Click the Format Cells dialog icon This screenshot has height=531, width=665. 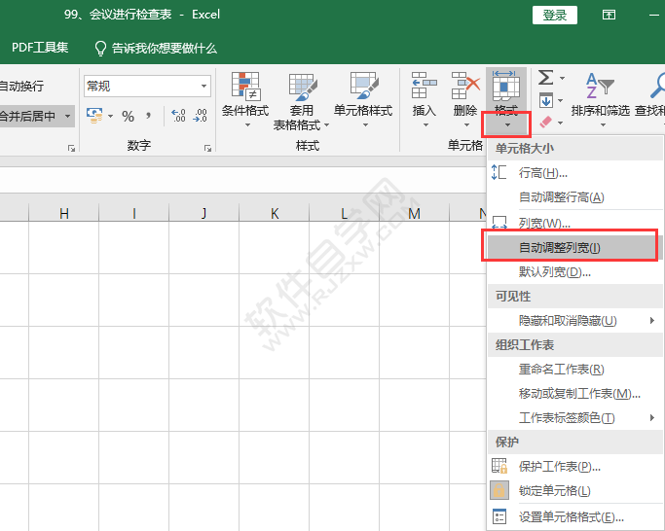click(x=499, y=516)
